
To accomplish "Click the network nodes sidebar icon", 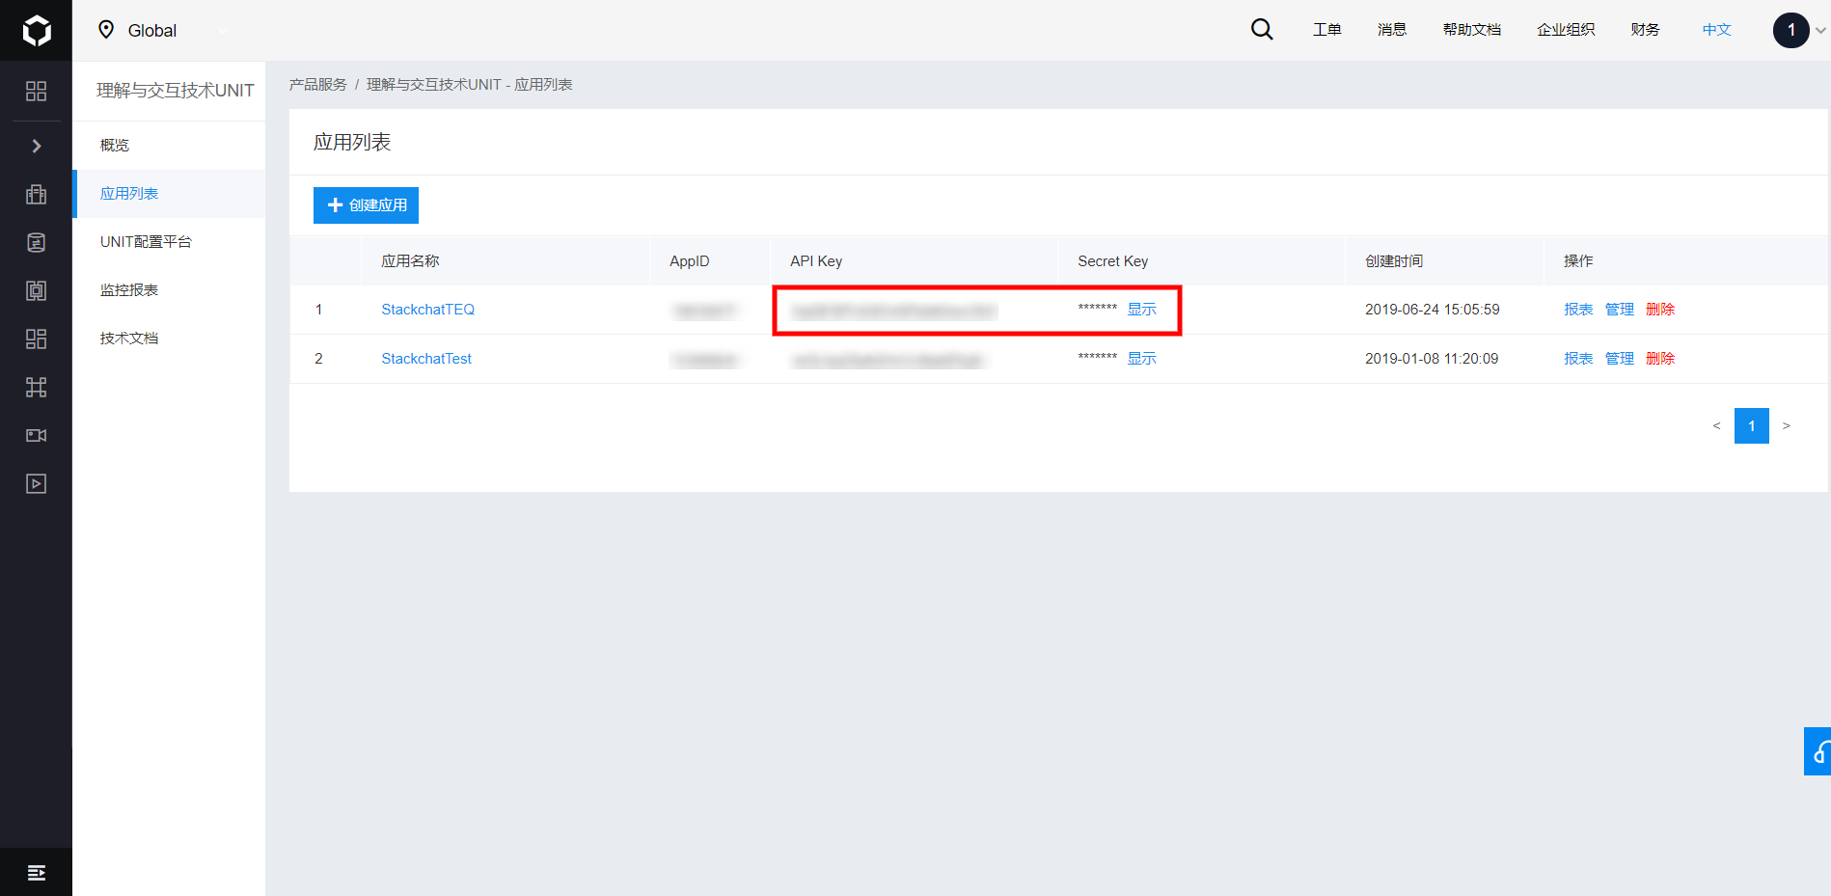I will 36,387.
